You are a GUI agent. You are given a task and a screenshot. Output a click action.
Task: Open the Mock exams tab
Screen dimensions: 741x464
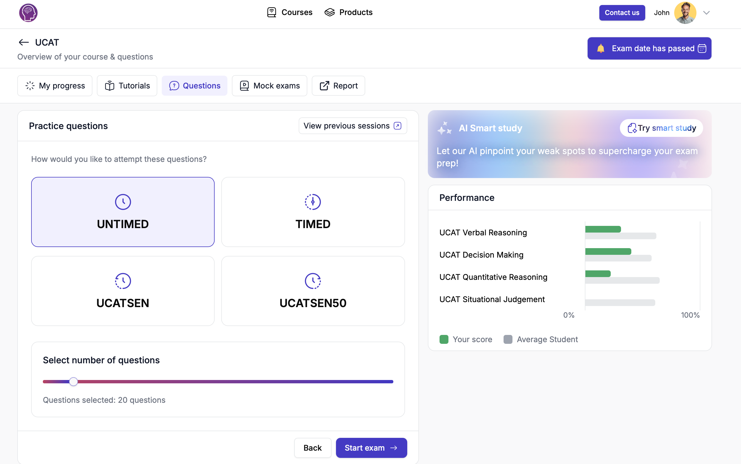coord(269,86)
